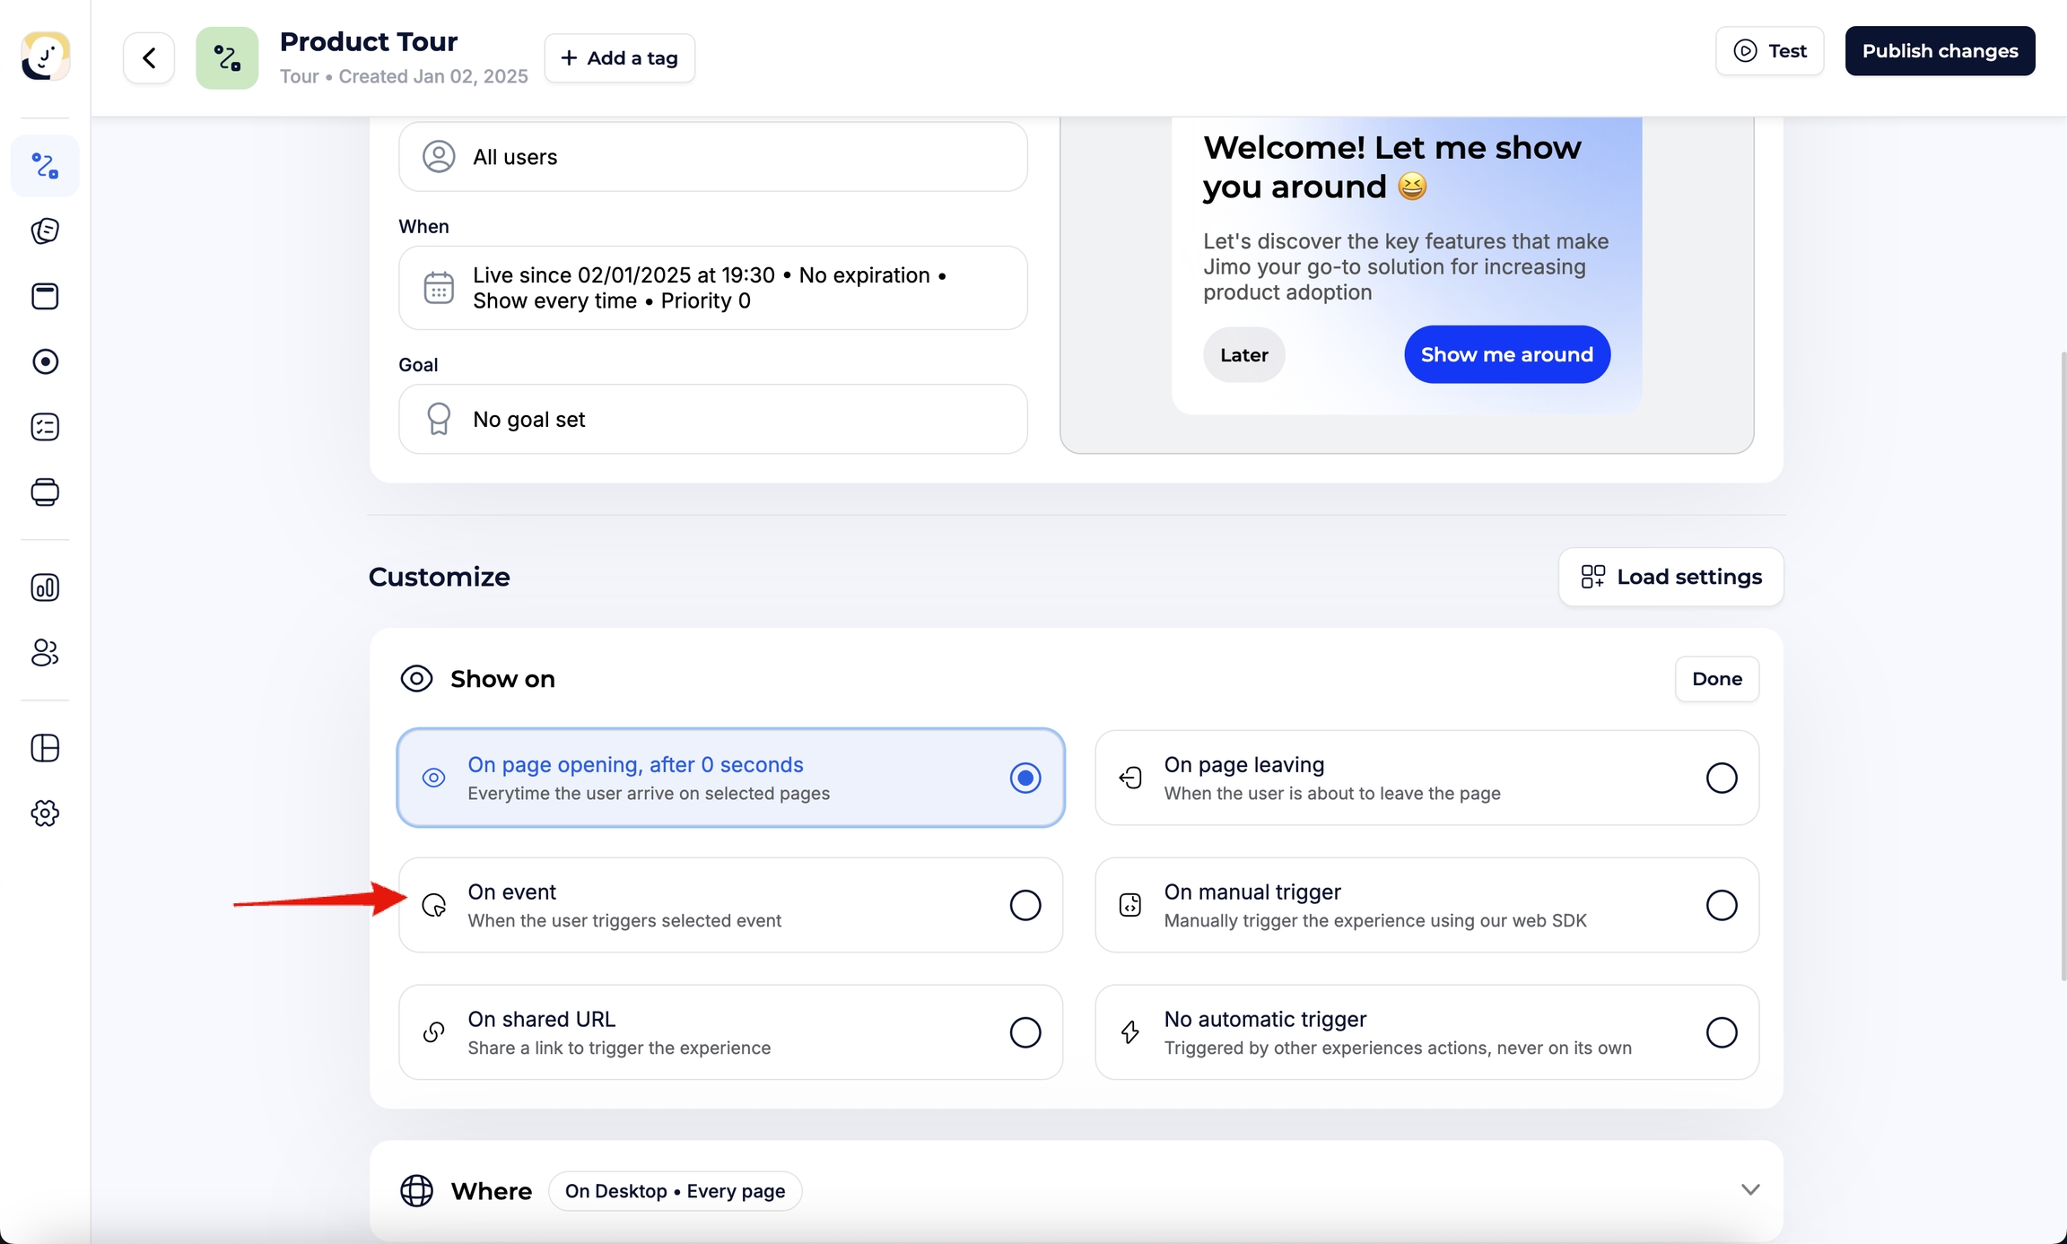Open the No goal set field

(x=712, y=420)
